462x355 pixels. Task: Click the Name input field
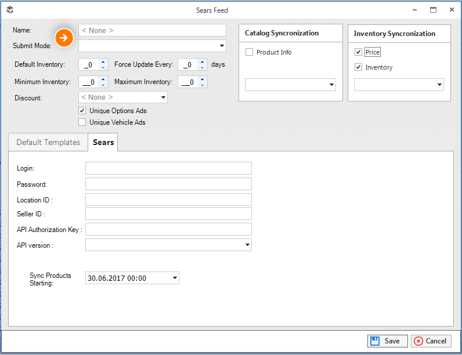152,30
